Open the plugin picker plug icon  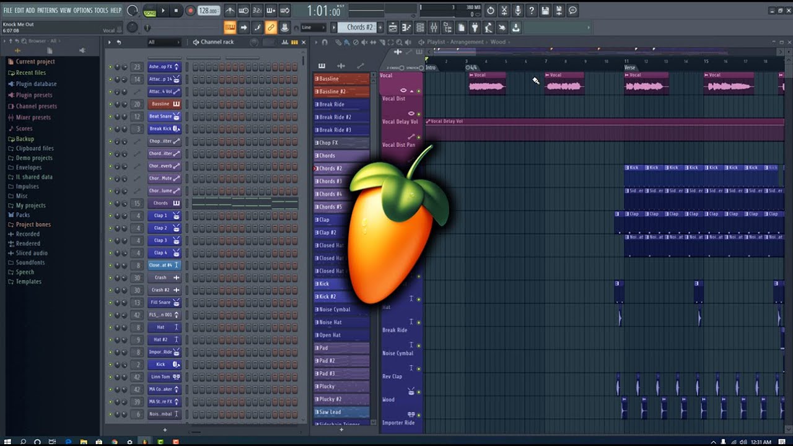pyautogui.click(x=475, y=27)
